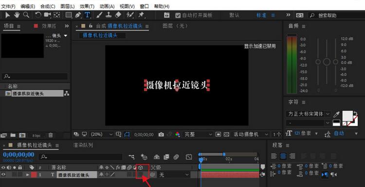Open the graph editor
This screenshot has height=187, width=365.
tap(189, 157)
